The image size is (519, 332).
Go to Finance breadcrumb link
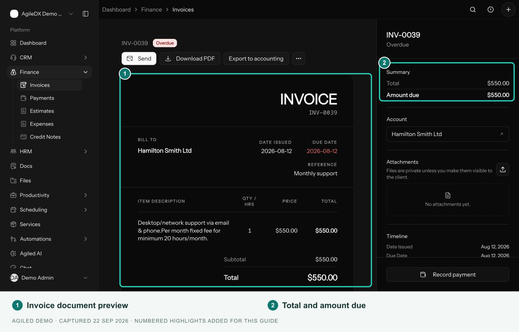(152, 10)
